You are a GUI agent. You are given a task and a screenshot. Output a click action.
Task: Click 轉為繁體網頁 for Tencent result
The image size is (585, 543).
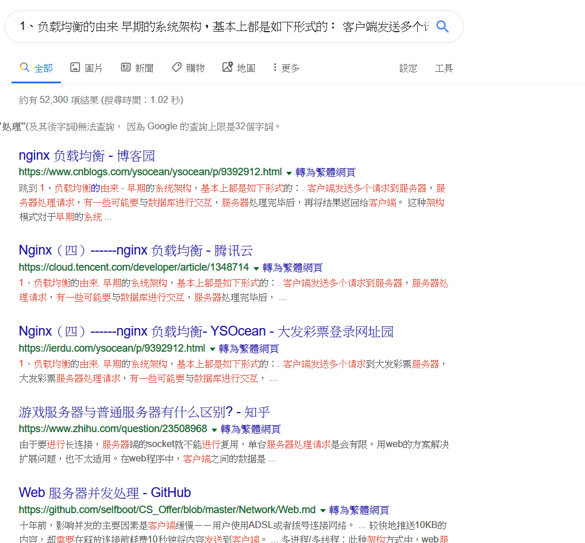292,268
